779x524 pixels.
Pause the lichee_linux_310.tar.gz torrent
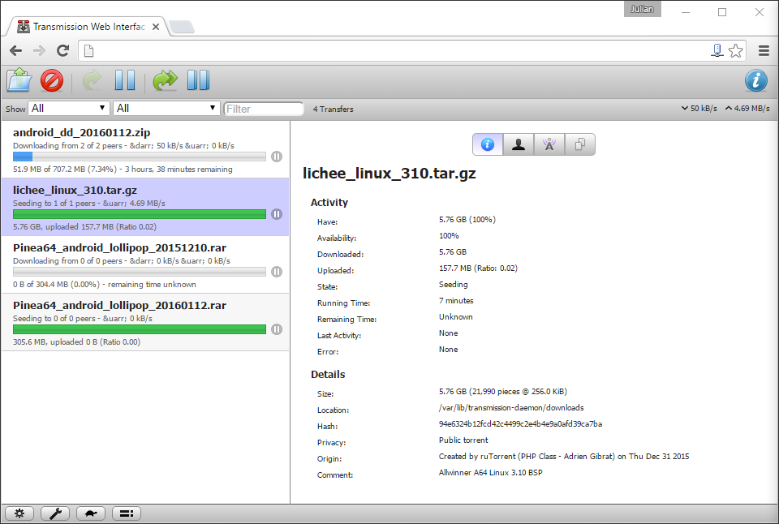coord(277,214)
